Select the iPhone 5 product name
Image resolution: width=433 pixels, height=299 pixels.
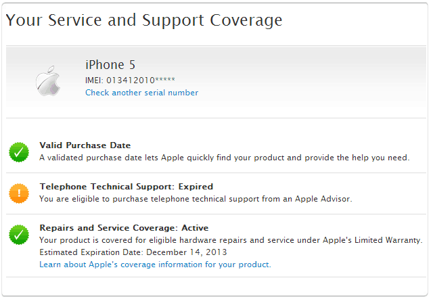pos(110,65)
